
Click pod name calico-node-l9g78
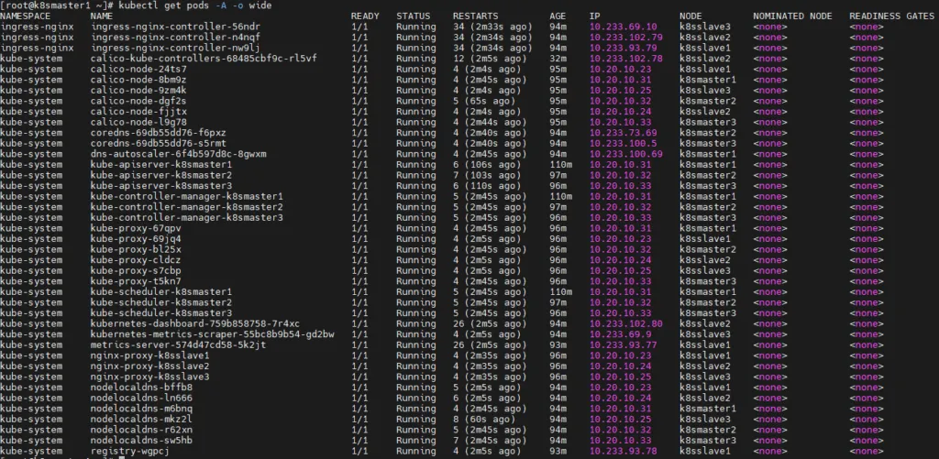tap(139, 122)
